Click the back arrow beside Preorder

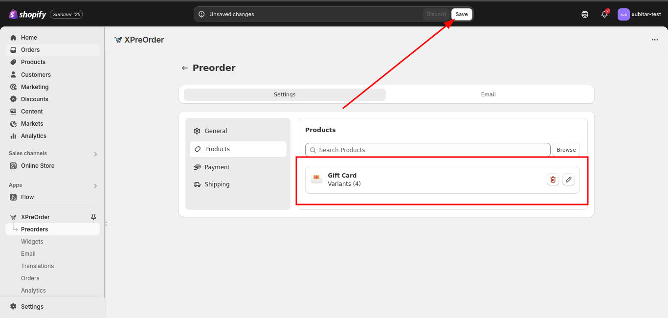(x=184, y=68)
